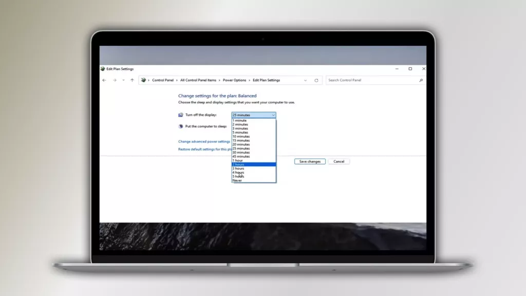The width and height of the screenshot is (526, 296).
Task: Click Restore default settings for this plan
Action: (205, 150)
